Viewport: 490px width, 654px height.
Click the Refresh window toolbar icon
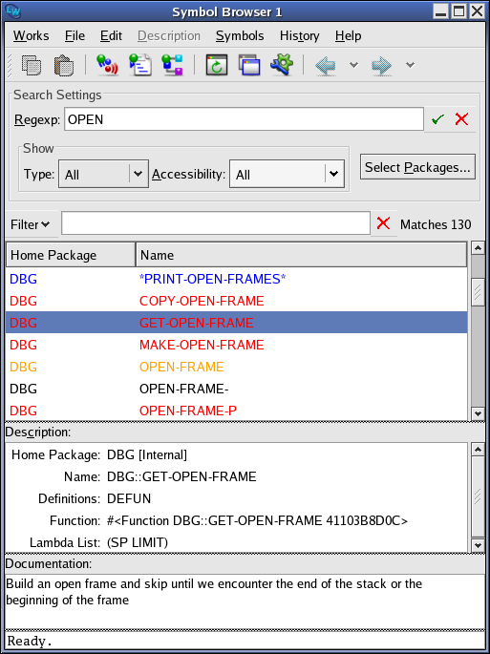(217, 65)
